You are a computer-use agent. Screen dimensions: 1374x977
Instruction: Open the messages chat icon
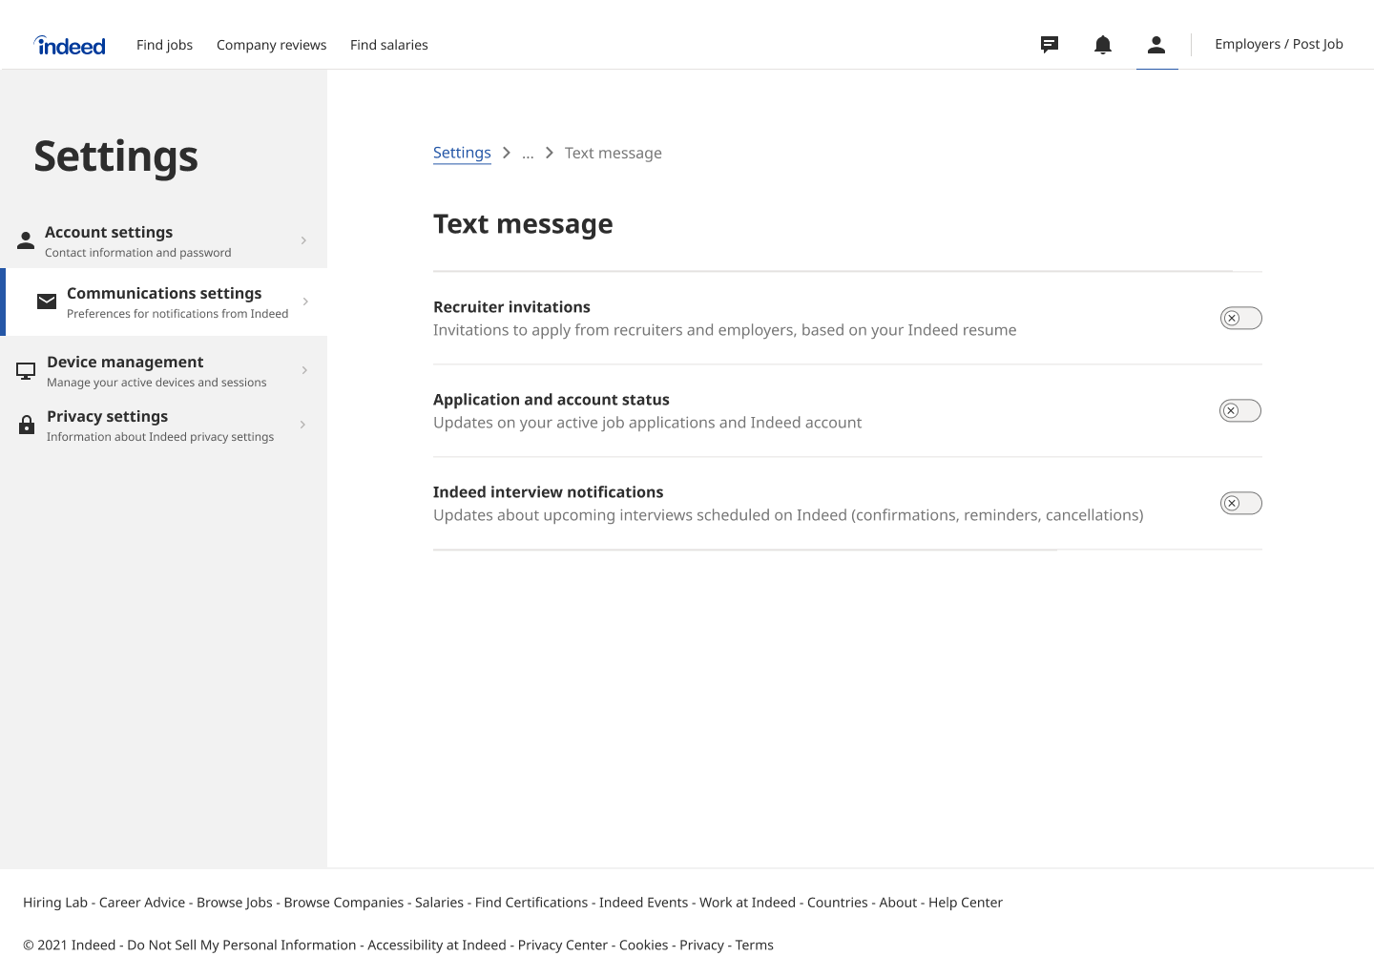tap(1050, 44)
